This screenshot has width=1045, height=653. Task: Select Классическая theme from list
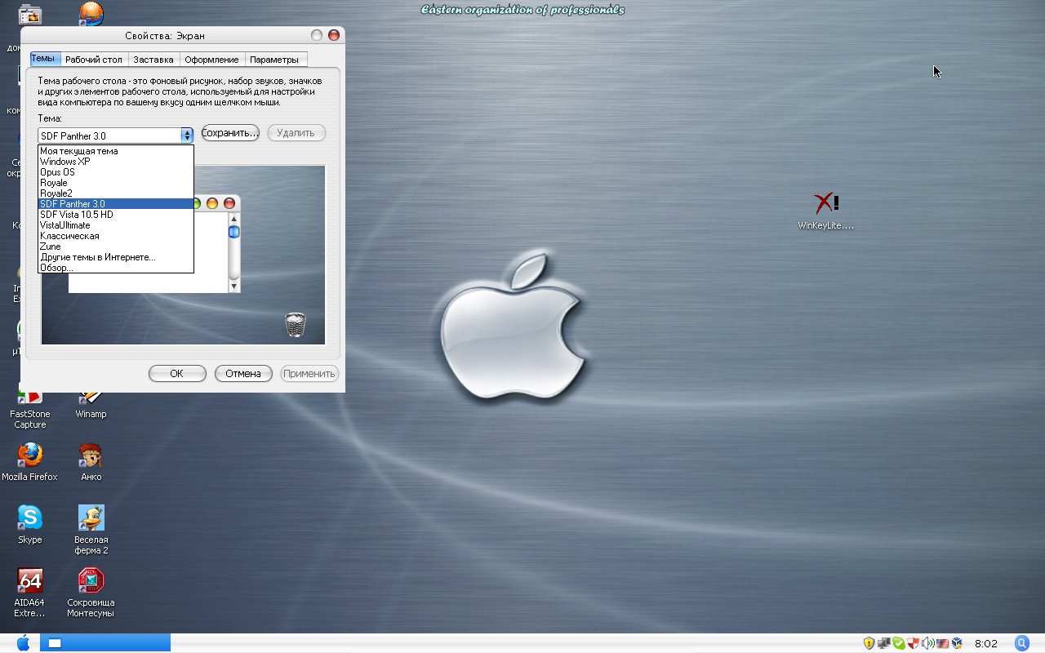(x=116, y=236)
